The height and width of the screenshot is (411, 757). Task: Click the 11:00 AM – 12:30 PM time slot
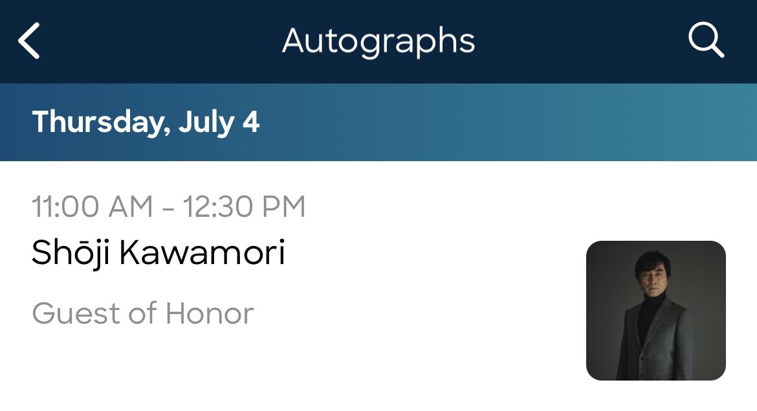168,206
